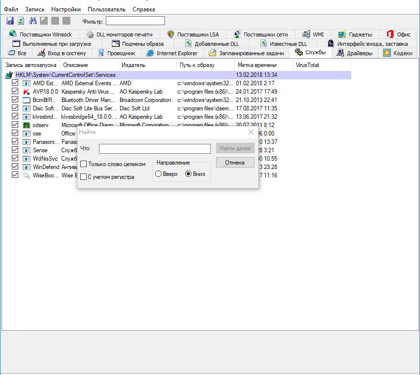Click the 'Найти далее' button

(235, 148)
